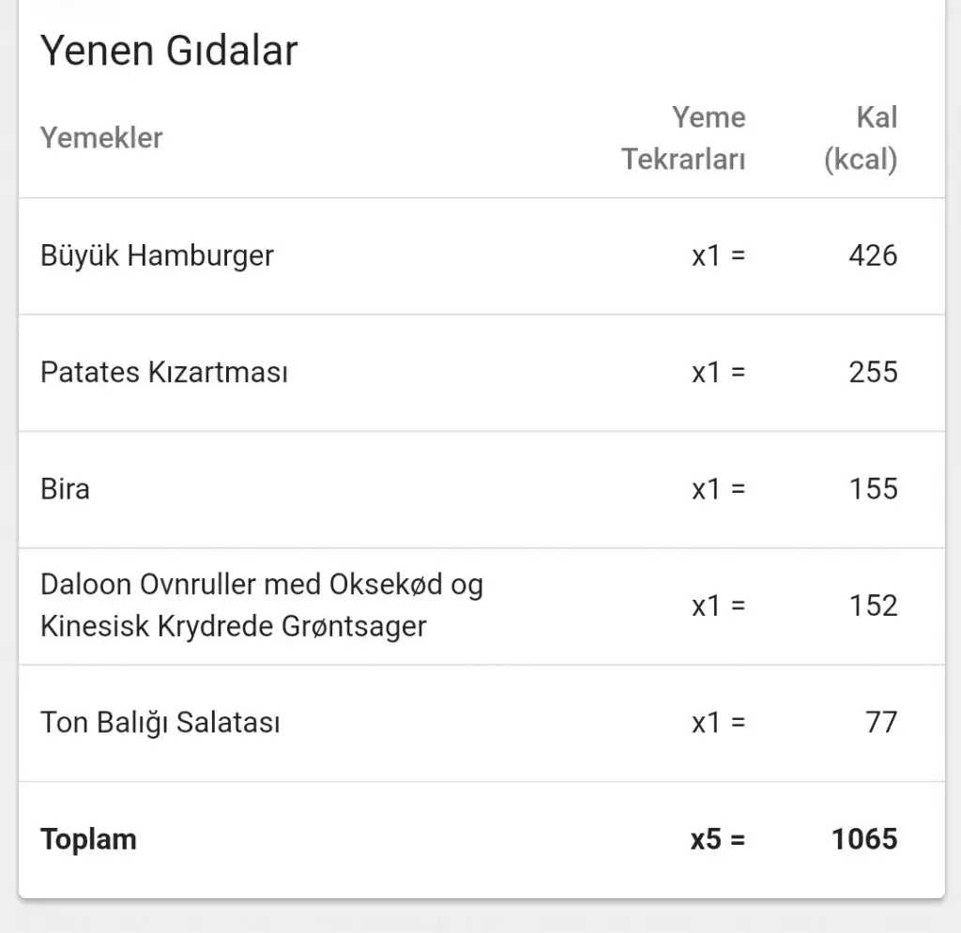Viewport: 961px width, 933px height.
Task: Select the Yemekler column header
Action: [x=101, y=138]
